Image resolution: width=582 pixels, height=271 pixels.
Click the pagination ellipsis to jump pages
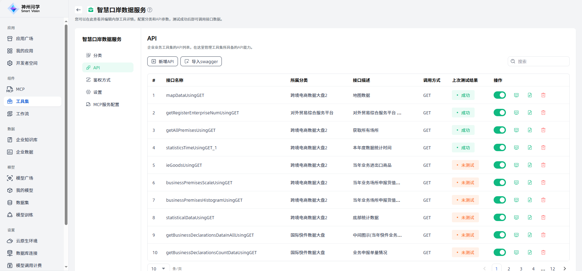543,269
